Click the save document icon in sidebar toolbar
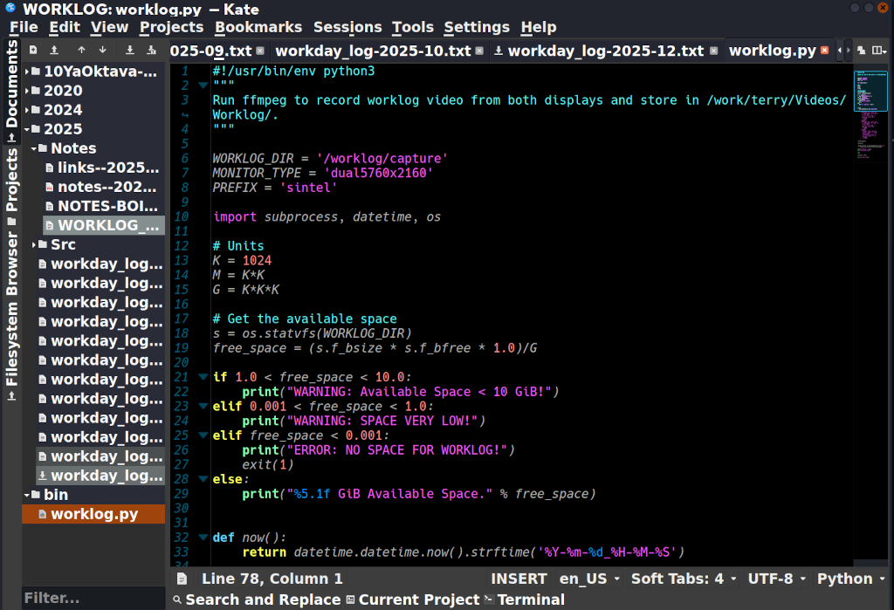 point(130,51)
